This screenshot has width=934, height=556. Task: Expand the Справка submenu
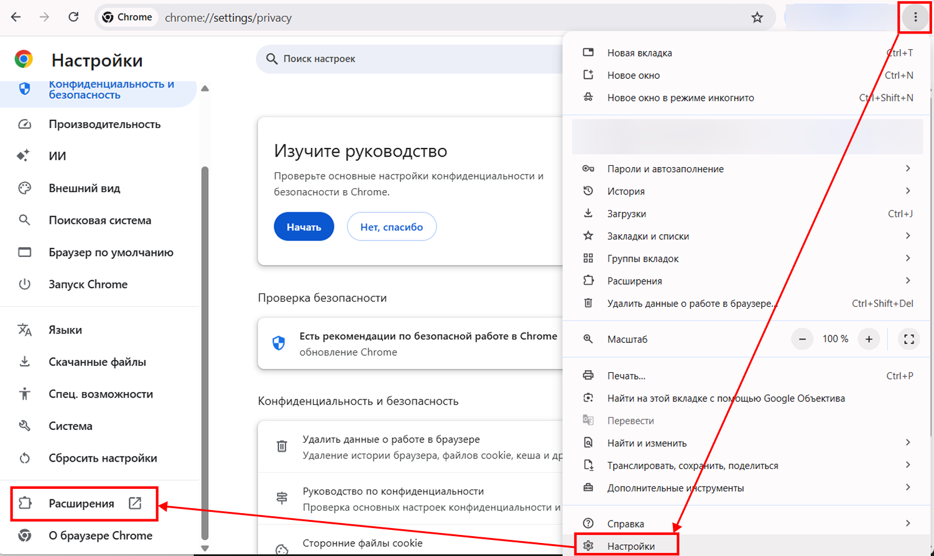[908, 523]
